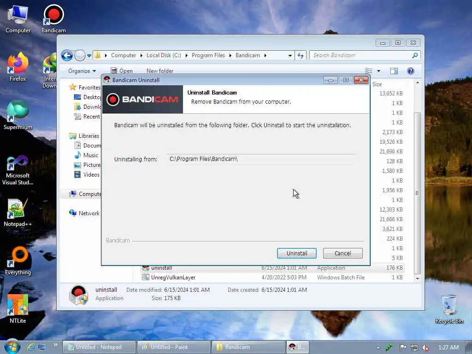This screenshot has width=472, height=354.
Task: Expand the arrow after Bandicam breadcrumb
Action: point(265,55)
